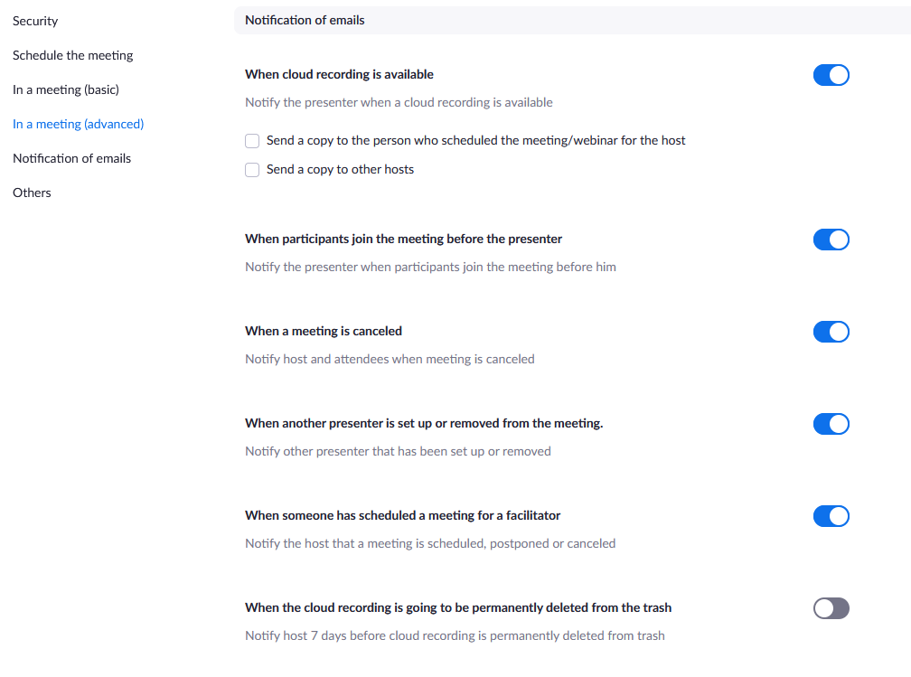The height and width of the screenshot is (677, 911).
Task: Open Others settings section
Action: [x=32, y=193]
